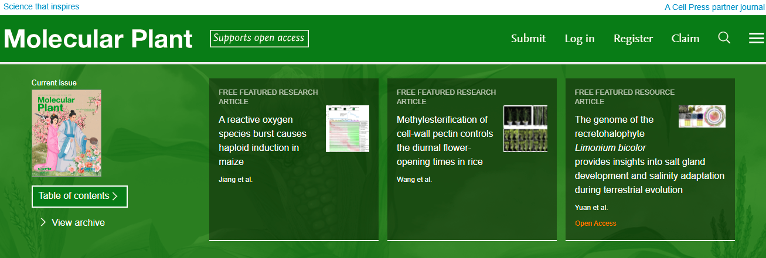
Task: Click the Supports open access badge
Action: point(259,39)
